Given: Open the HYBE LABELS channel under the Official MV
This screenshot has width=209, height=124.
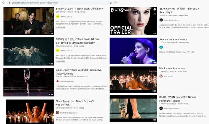Looking at the screenshot, I should [66, 17].
